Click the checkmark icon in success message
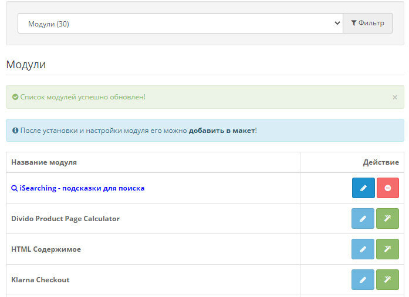This screenshot has height=297, width=409. 15,97
